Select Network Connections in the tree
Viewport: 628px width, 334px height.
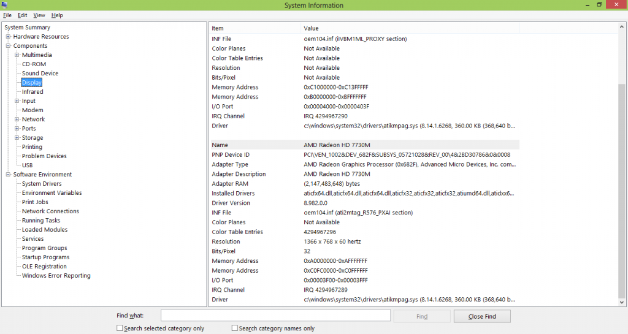[x=50, y=211]
